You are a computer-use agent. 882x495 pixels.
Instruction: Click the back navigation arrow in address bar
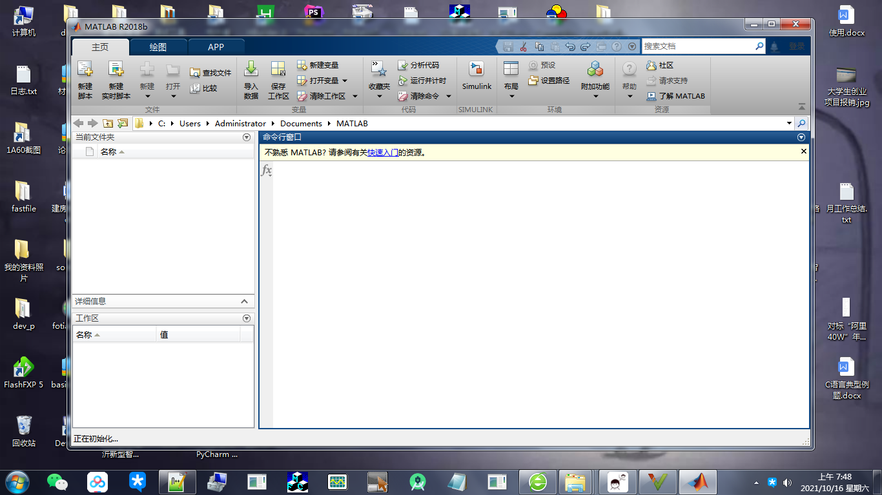[78, 123]
